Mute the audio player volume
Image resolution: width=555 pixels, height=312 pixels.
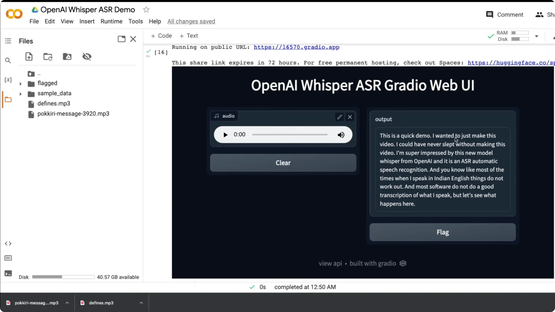coord(341,135)
